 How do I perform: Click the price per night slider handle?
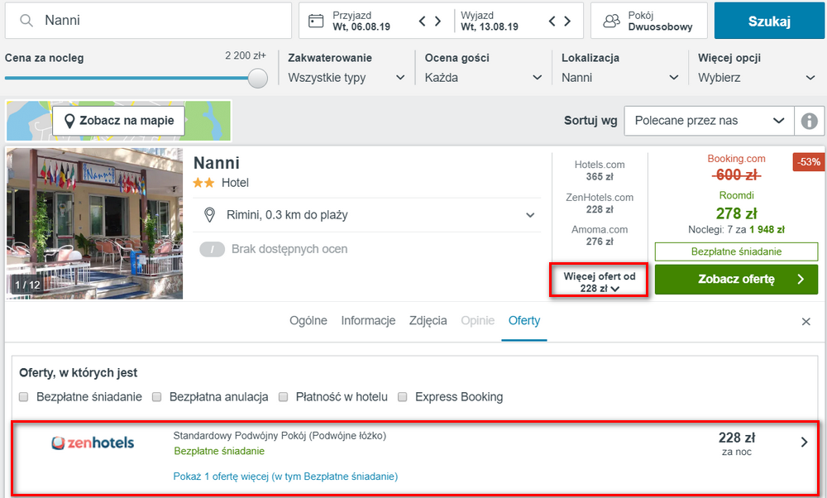click(257, 78)
